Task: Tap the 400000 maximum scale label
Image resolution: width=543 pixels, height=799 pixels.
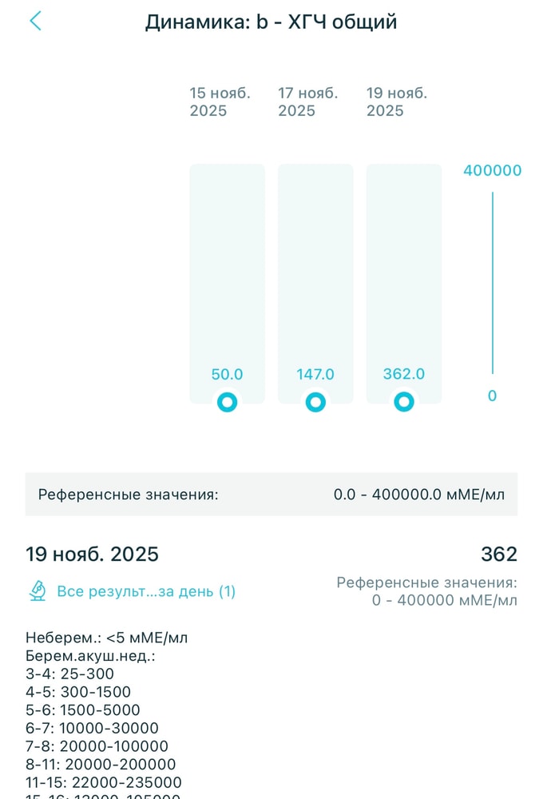Action: (x=492, y=170)
